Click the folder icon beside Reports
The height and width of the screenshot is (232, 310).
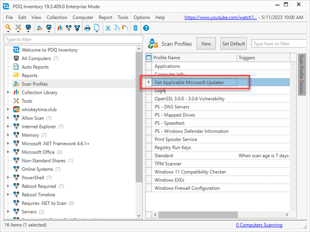click(x=16, y=75)
